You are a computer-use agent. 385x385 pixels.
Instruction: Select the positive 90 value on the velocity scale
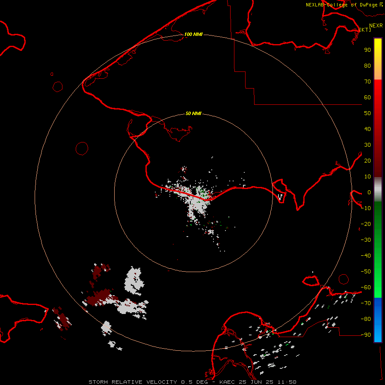(367, 50)
